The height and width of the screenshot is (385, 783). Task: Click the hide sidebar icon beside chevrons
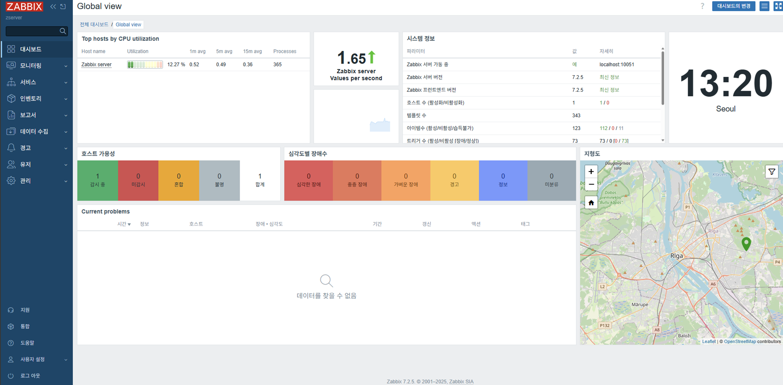pyautogui.click(x=63, y=7)
